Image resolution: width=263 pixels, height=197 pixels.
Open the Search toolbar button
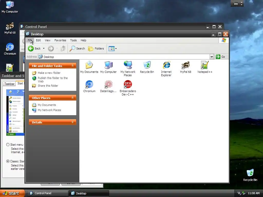77,48
